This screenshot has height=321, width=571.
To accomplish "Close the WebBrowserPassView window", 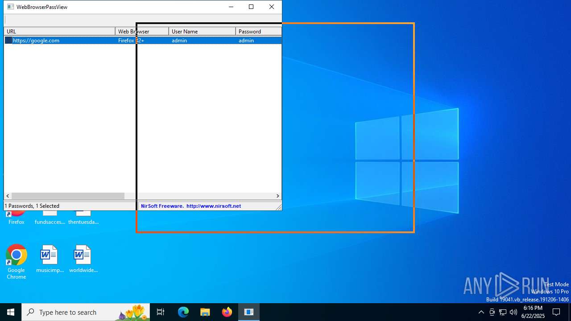I will pyautogui.click(x=272, y=7).
